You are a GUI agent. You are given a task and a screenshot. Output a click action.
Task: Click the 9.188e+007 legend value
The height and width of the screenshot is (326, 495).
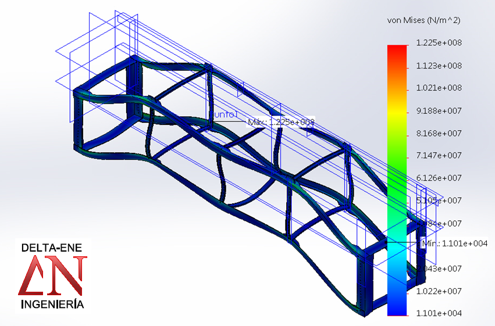pos(439,110)
